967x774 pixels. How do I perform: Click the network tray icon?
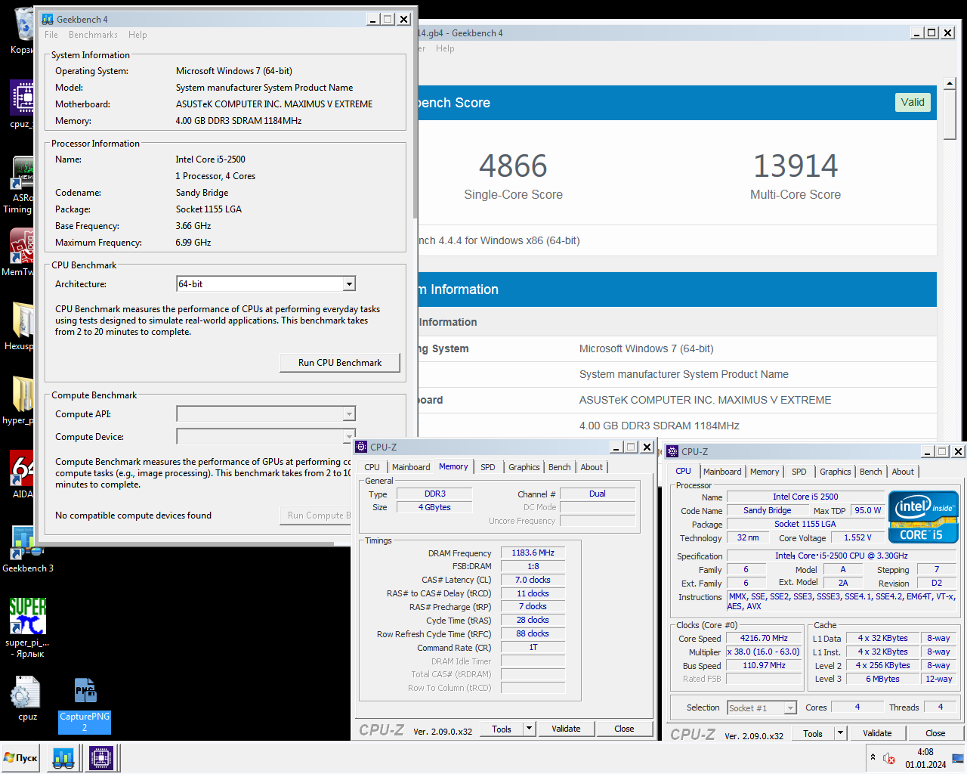click(957, 758)
